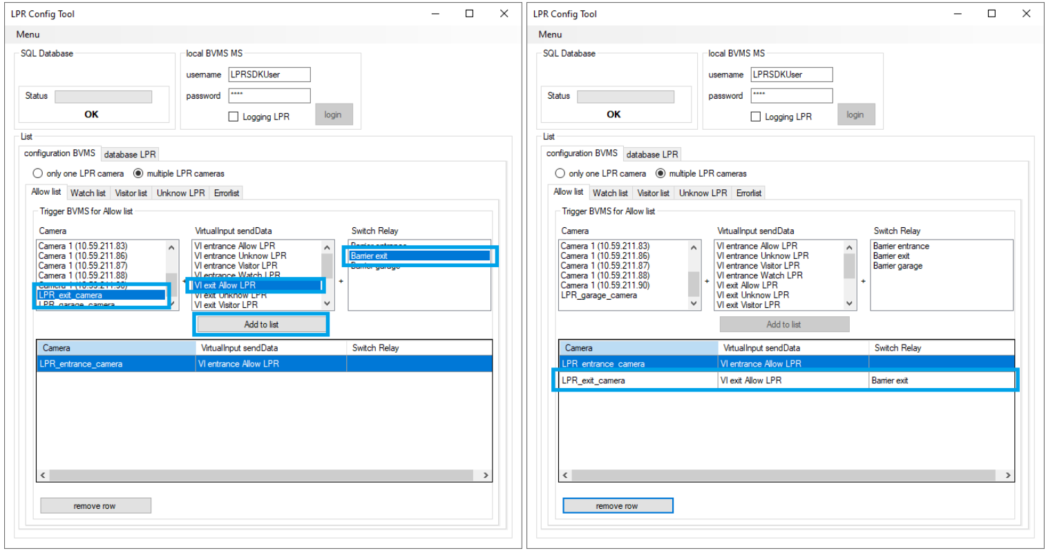The height and width of the screenshot is (551, 1046).
Task: Select 'VI entrance Visitor LPR' in right window
Action: tap(758, 266)
